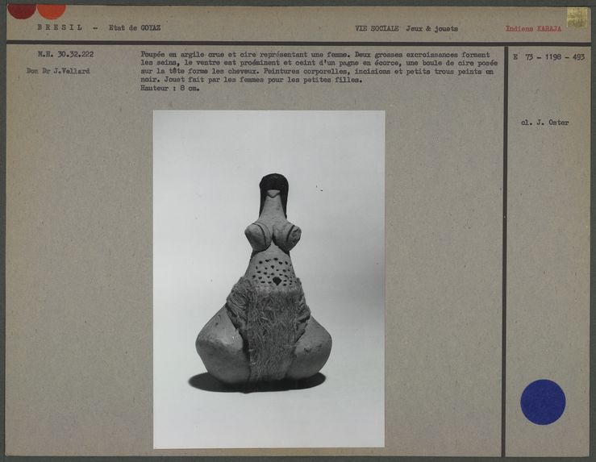Click the orange-red dot beside the dark red one
Screen dimensions: 596x462
[x=51, y=10]
